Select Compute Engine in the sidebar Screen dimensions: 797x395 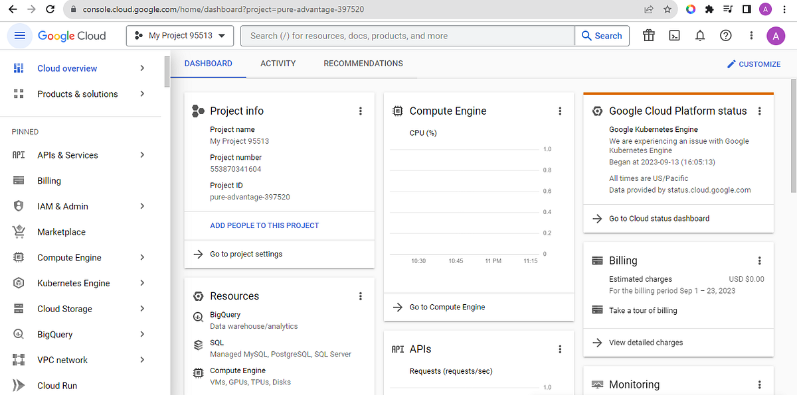[x=70, y=257]
